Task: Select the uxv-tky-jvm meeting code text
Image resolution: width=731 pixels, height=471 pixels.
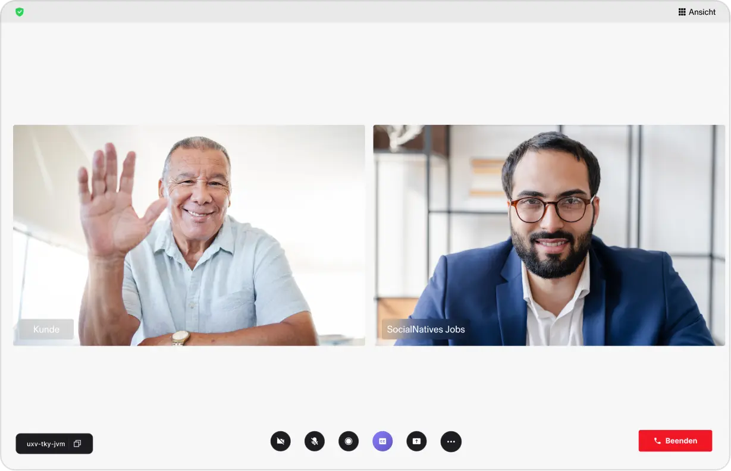Action: pos(46,444)
